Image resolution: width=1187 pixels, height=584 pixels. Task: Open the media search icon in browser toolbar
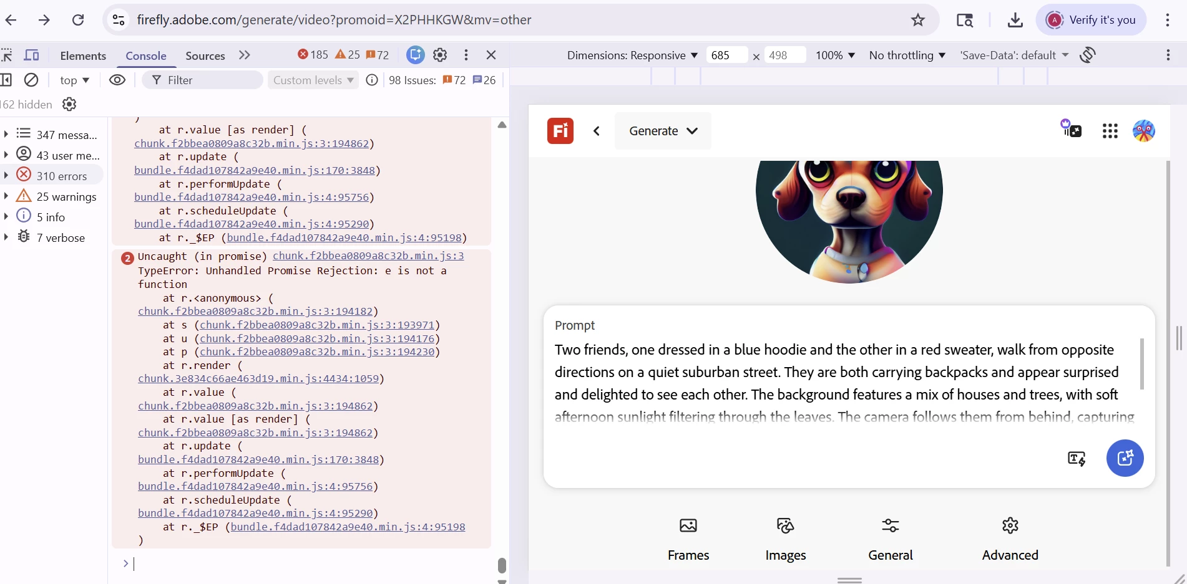click(965, 20)
